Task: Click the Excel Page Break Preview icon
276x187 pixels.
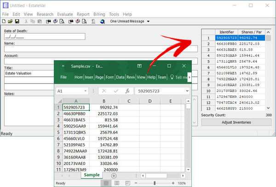Action: click(x=127, y=183)
